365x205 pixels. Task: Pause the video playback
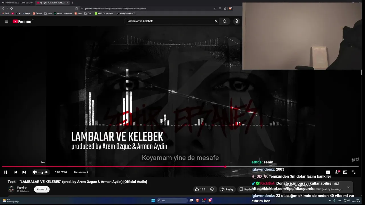[x=5, y=172]
